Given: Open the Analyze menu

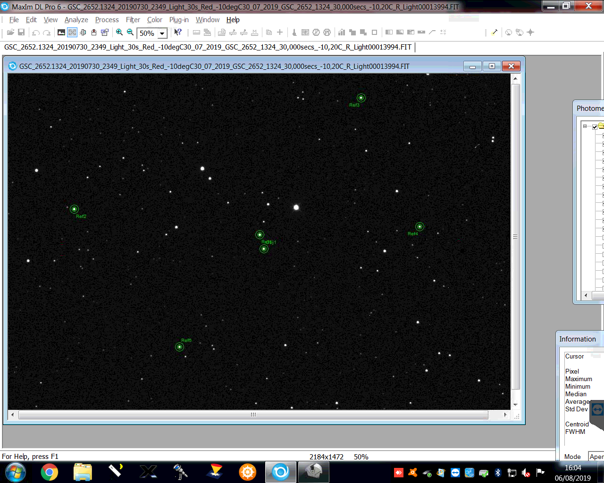Looking at the screenshot, I should pos(76,20).
